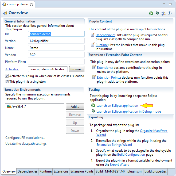Click the Extension Points page icon
The width and height of the screenshot is (176, 176).
(94, 77)
